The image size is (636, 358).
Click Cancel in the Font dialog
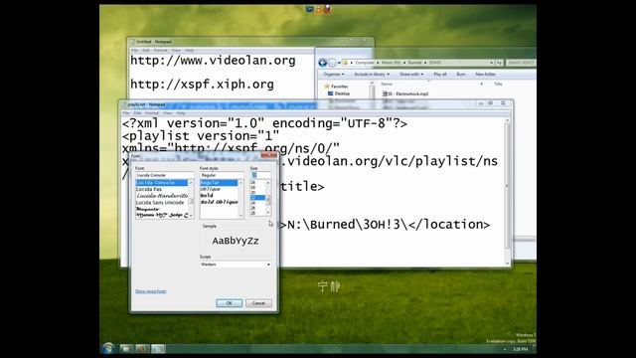[258, 303]
